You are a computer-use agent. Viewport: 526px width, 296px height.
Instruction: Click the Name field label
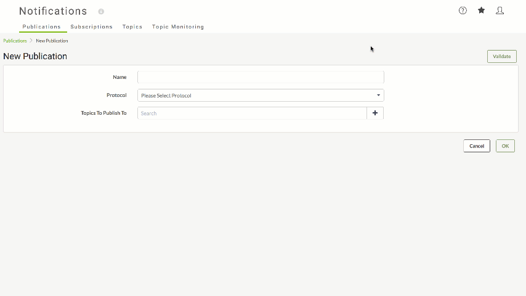tap(119, 77)
